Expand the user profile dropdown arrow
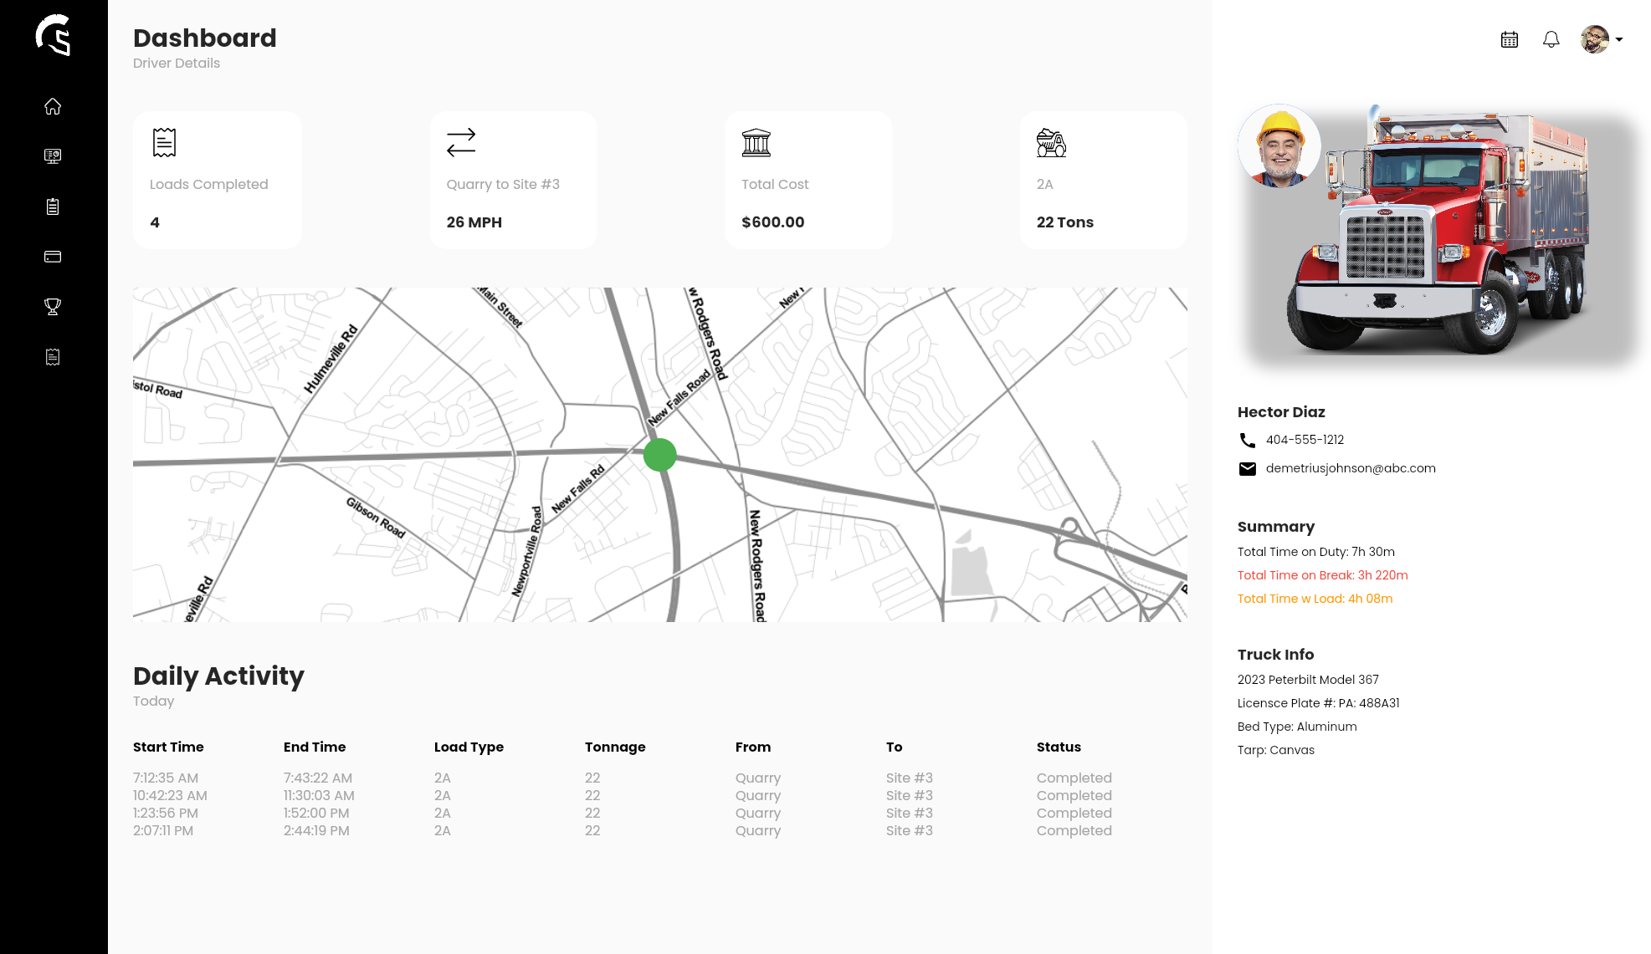 pyautogui.click(x=1619, y=39)
